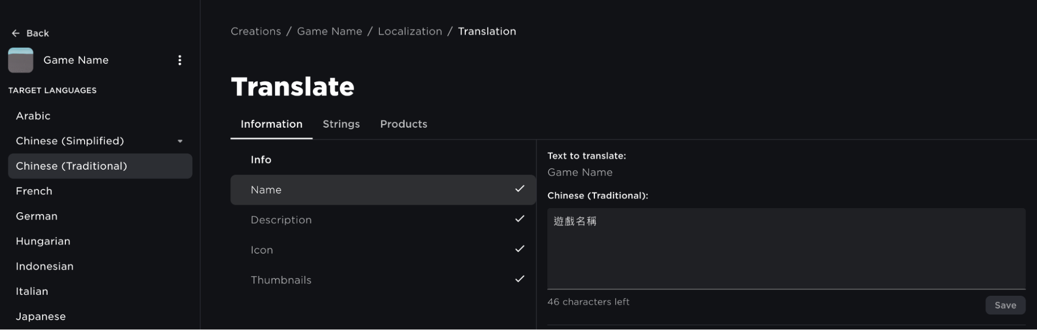Switch to the Strings tab

click(341, 124)
